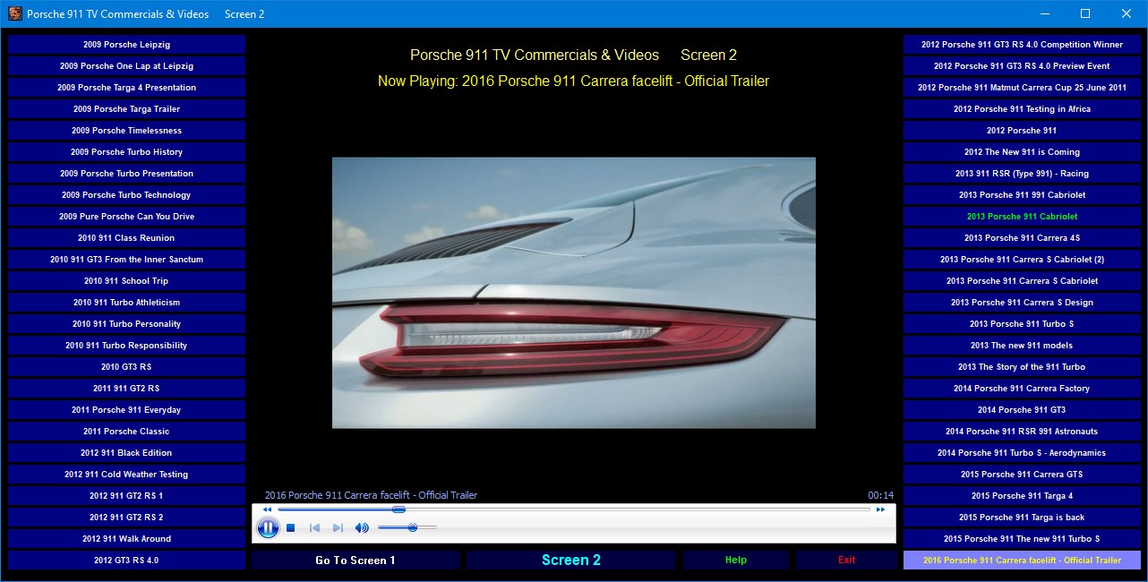
Task: Select green-highlighted 2013 Porsche 911 Cabriolet
Action: [1022, 217]
